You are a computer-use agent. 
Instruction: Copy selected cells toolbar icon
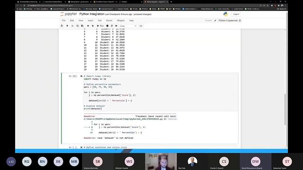(78, 26)
